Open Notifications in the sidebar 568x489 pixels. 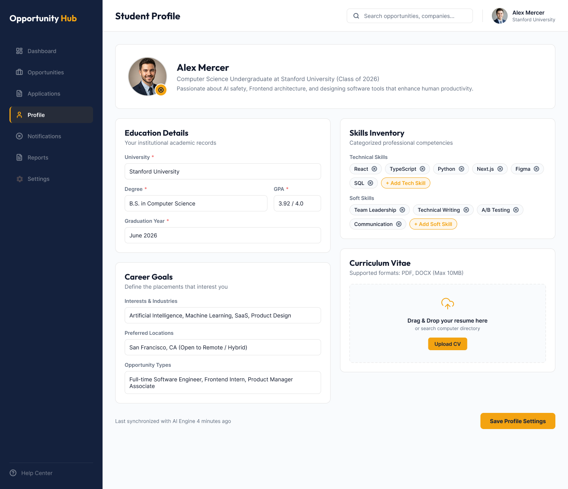pyautogui.click(x=51, y=136)
